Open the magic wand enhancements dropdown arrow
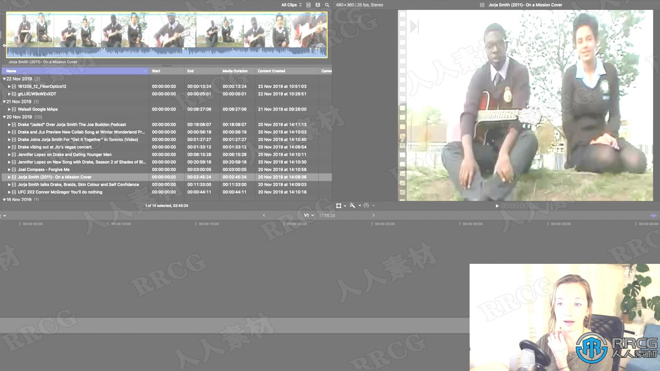This screenshot has width=660, height=371. [x=360, y=206]
